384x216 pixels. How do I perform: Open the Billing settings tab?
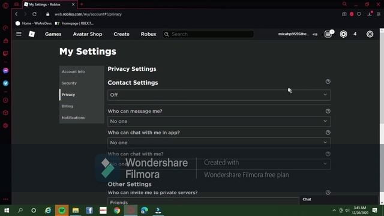[67, 106]
